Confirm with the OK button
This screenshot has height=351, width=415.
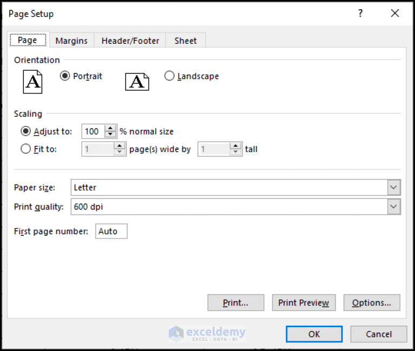314,334
